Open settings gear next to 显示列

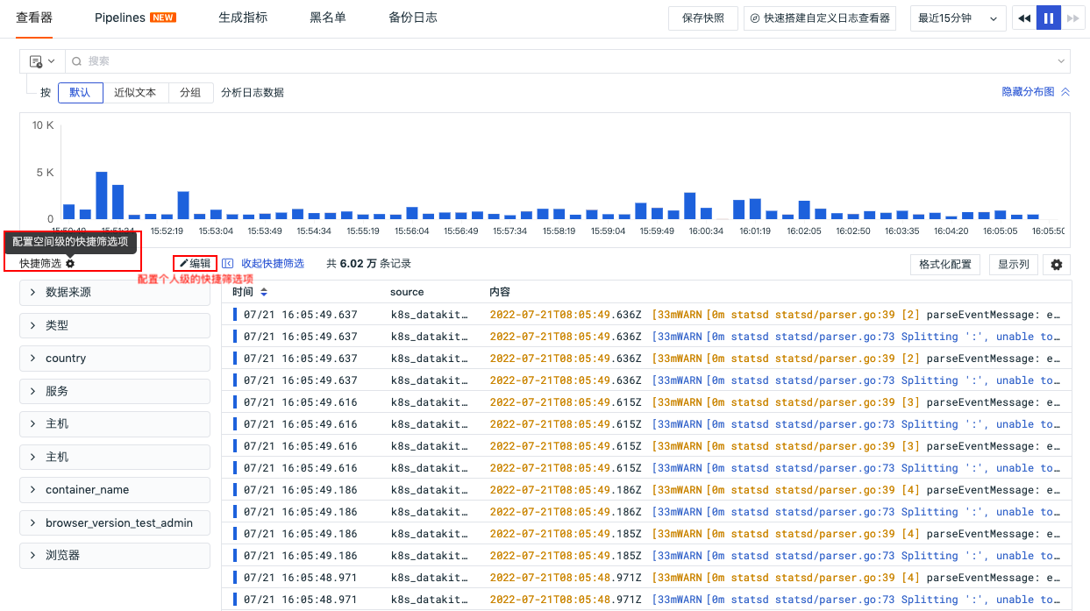tap(1057, 264)
